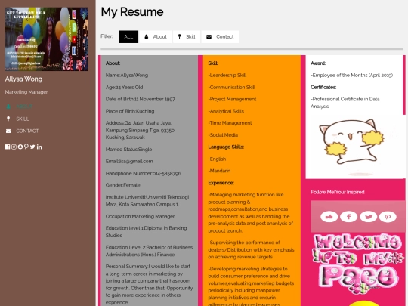Viewport: 408px width, 306px height.
Task: Click Gender:Female line
Action: [123, 185]
